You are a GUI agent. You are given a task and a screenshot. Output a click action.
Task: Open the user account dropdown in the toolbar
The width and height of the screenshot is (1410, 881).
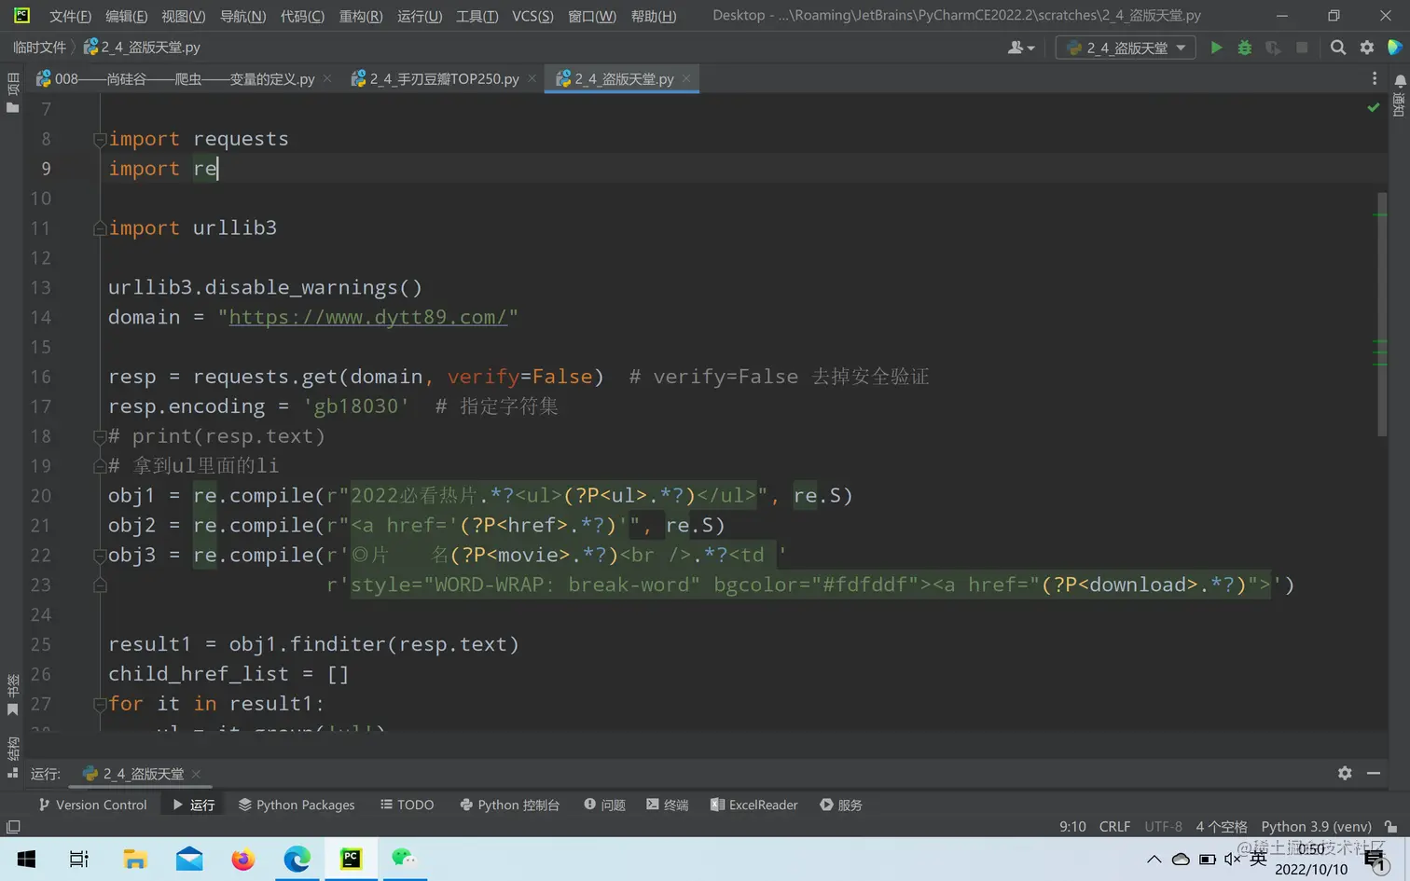1021,48
